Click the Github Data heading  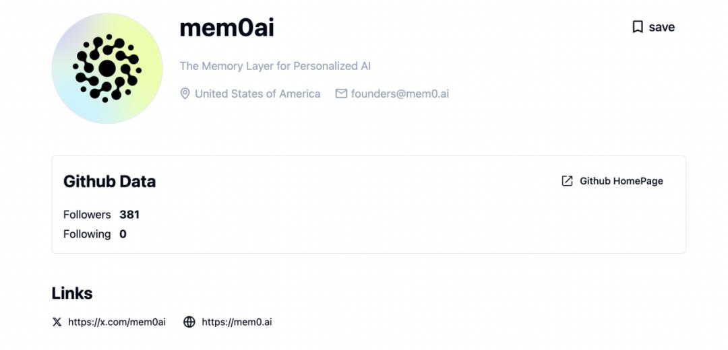pyautogui.click(x=110, y=181)
